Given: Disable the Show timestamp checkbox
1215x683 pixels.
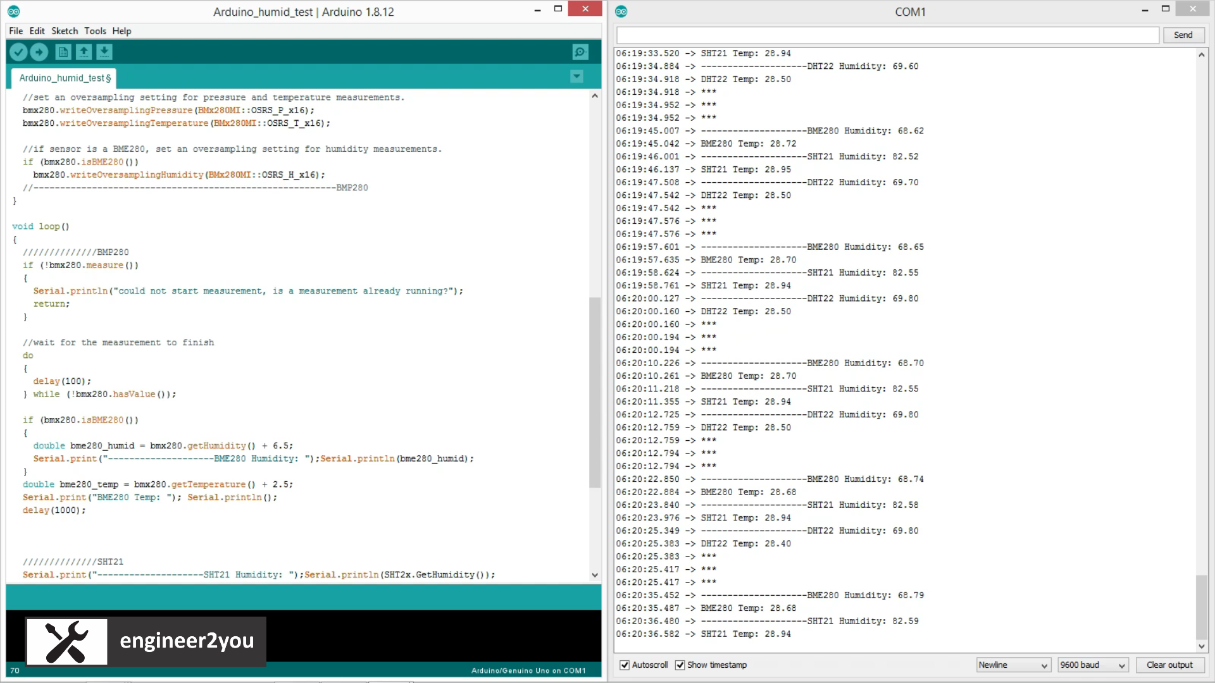Looking at the screenshot, I should (680, 665).
